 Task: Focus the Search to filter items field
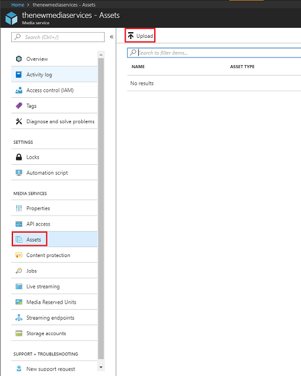click(214, 53)
